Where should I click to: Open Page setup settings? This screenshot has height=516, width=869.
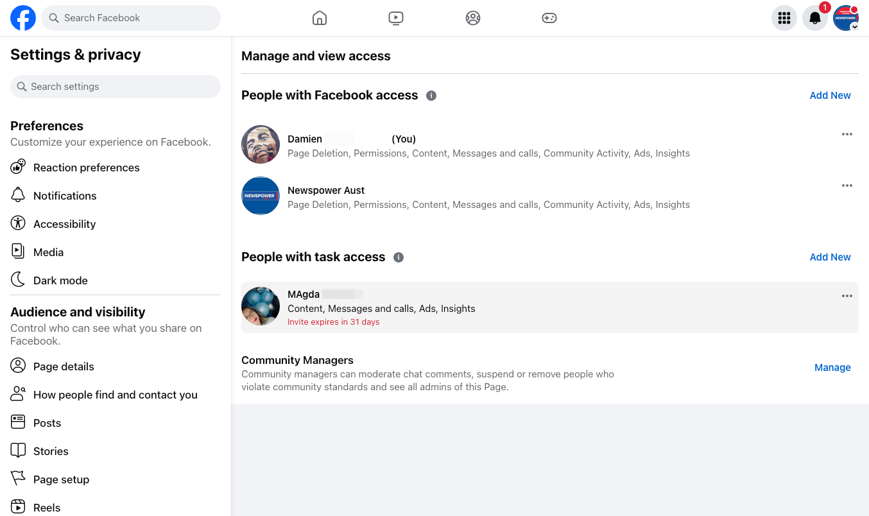[x=116, y=479]
